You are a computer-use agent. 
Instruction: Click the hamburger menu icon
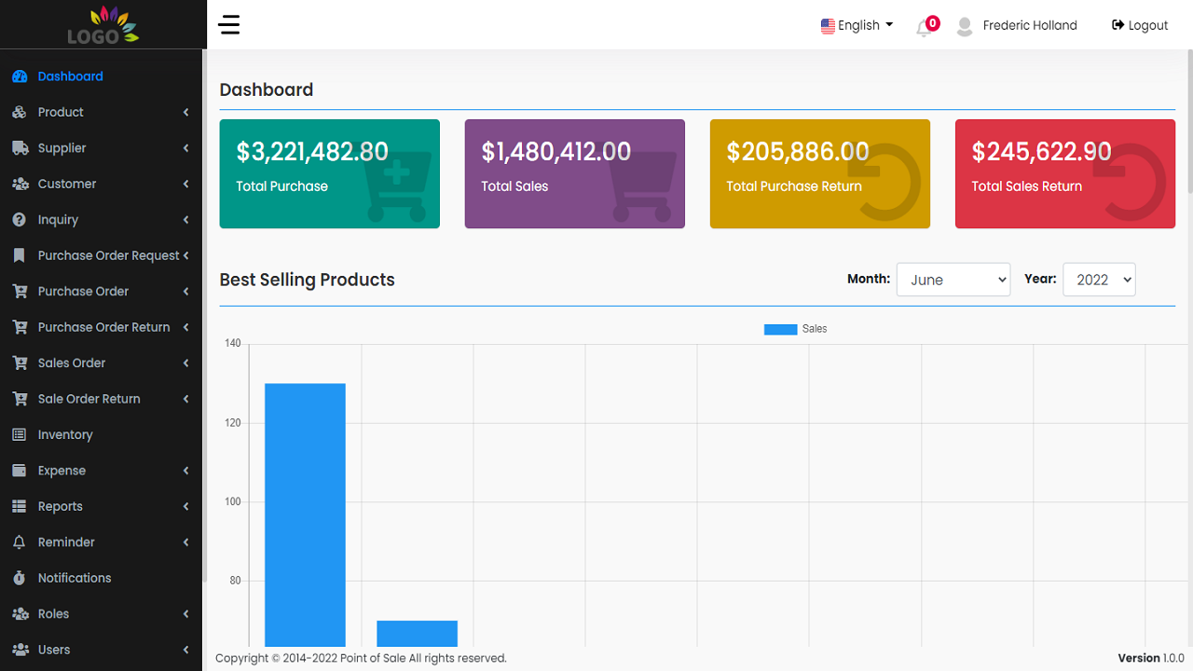229,25
